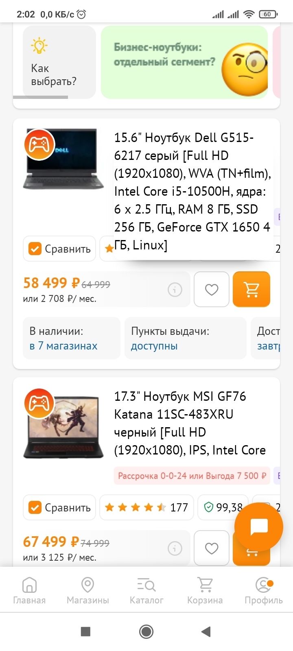Open the Рассрочка 0-0-24 promo label
The image size is (293, 651).
coord(192,476)
